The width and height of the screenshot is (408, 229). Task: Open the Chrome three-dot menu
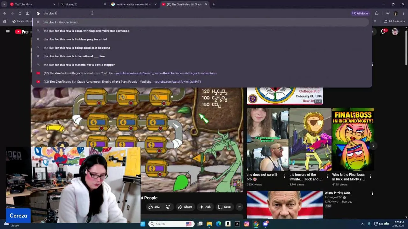tap(403, 13)
